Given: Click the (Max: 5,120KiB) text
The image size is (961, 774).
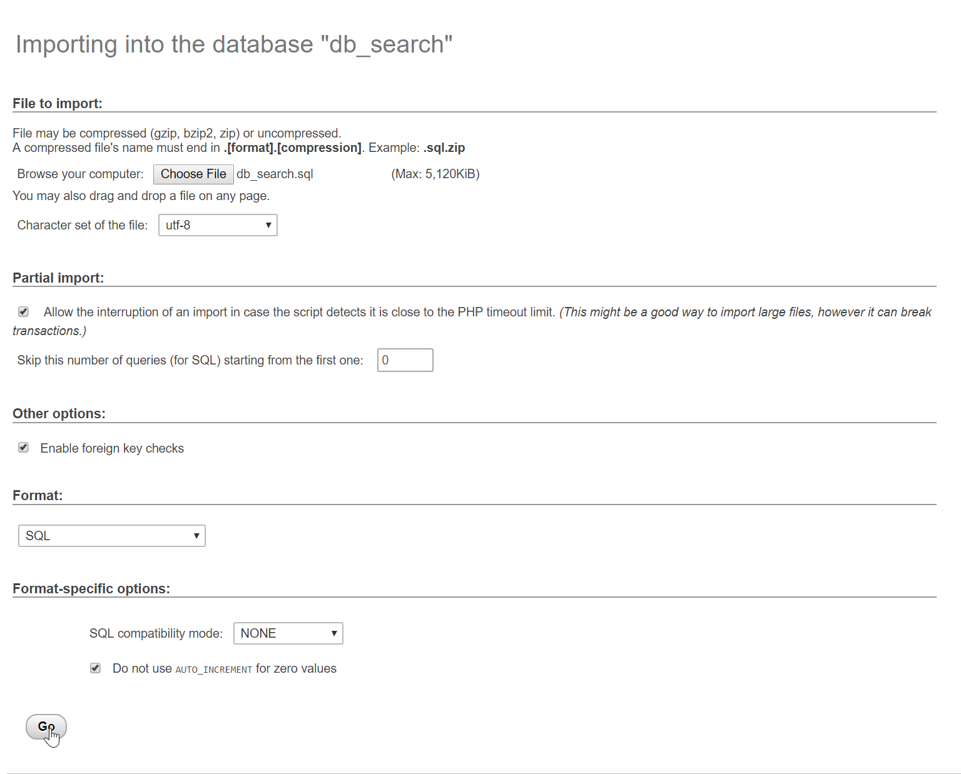Looking at the screenshot, I should click(x=435, y=174).
